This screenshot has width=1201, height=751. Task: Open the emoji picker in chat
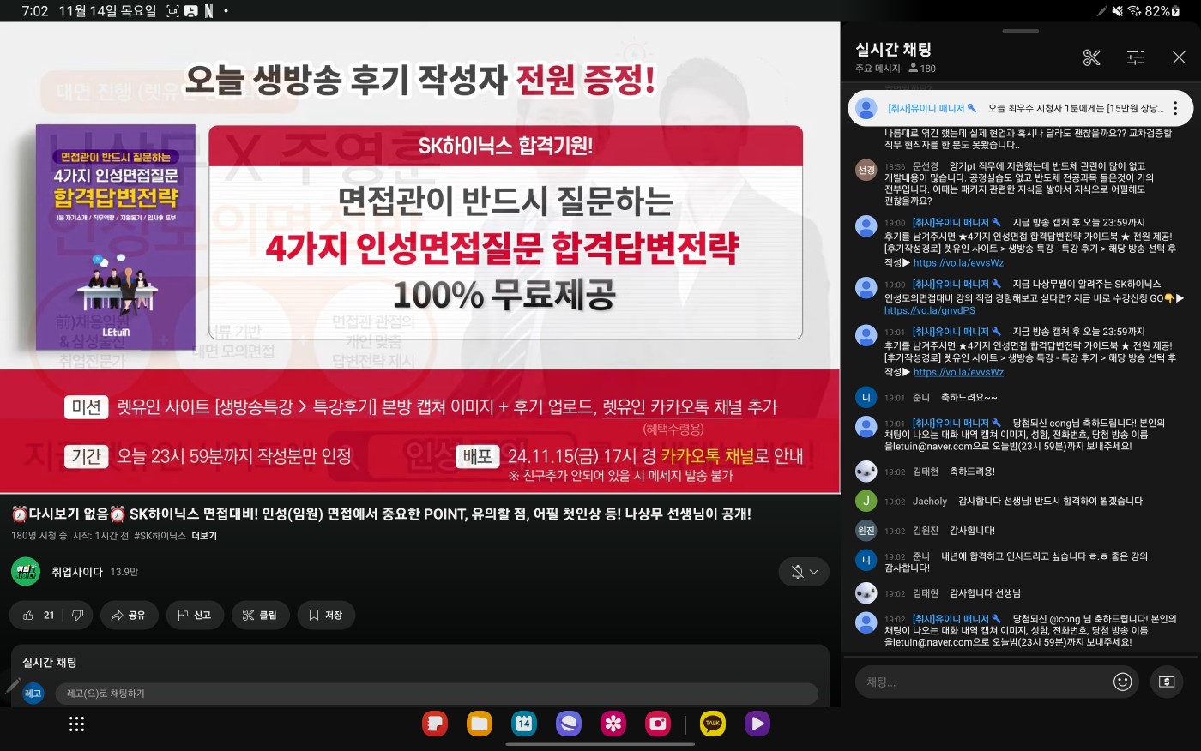coord(1122,682)
